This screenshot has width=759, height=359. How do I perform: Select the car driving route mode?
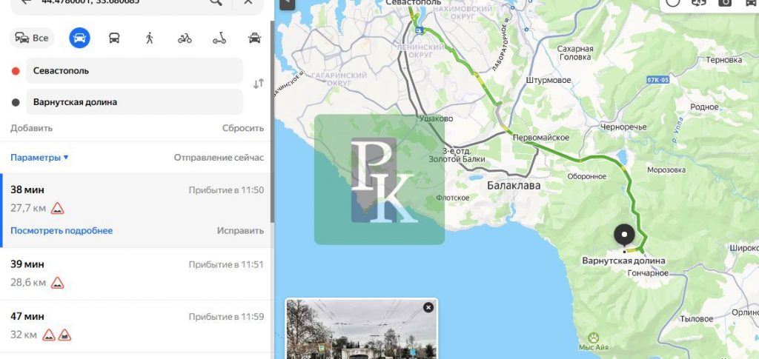click(x=79, y=38)
